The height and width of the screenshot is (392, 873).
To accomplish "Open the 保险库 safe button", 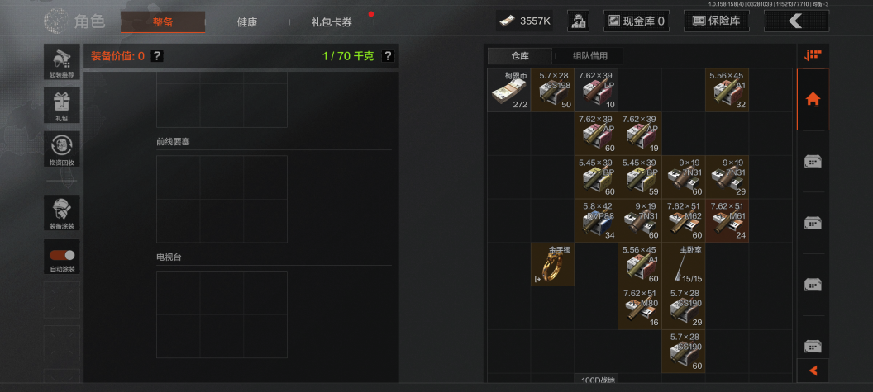I will (x=717, y=21).
